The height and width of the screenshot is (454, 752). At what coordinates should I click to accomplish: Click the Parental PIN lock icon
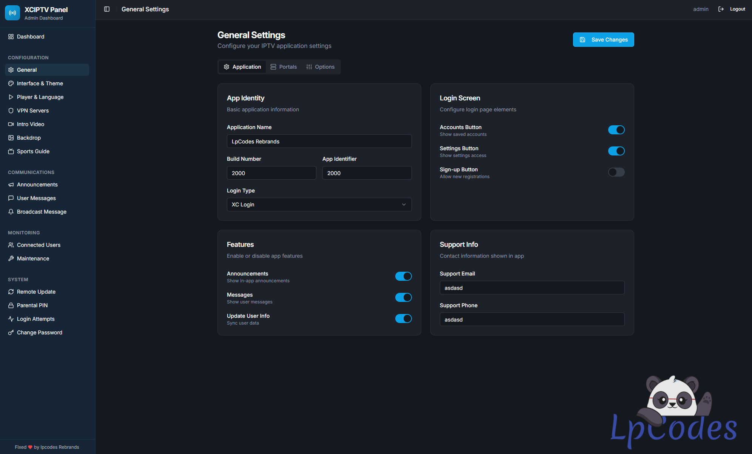click(11, 305)
